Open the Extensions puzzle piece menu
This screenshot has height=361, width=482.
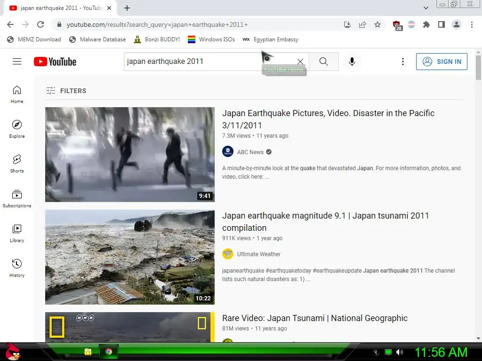[426, 24]
